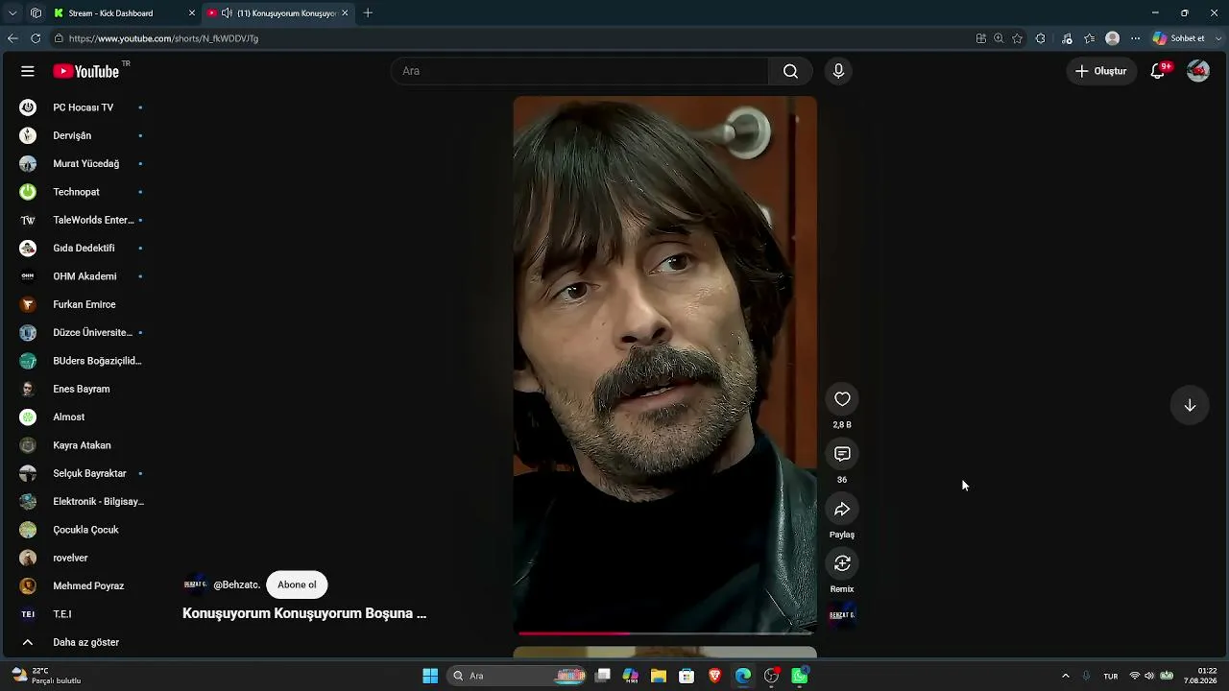Image resolution: width=1229 pixels, height=691 pixels.
Task: Open Furkan Emirce channel
Action: 83,304
